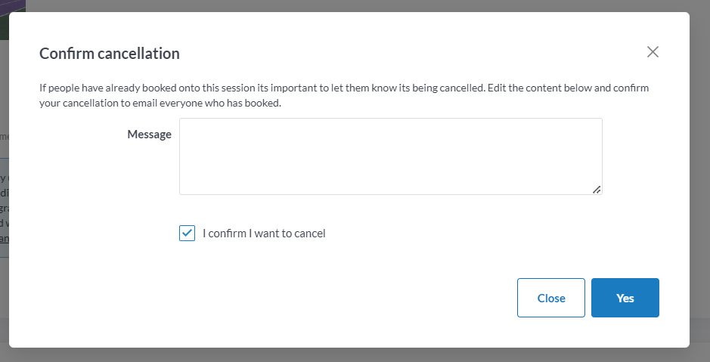Click inside the Message text area
Viewport: 710px width, 362px height.
[x=390, y=156]
